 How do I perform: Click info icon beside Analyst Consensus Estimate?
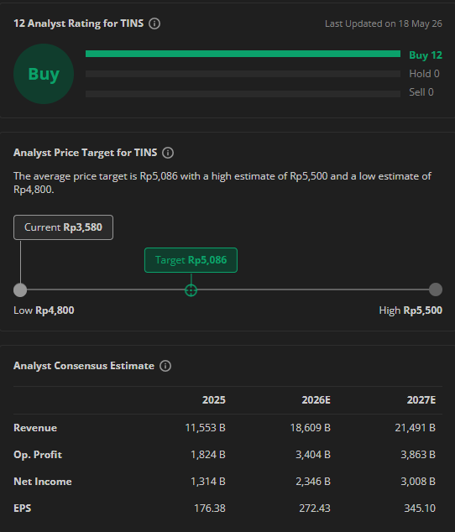click(x=165, y=366)
